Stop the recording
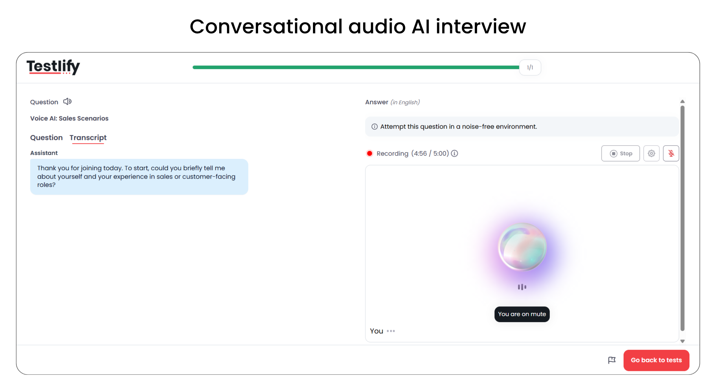Image resolution: width=716 pixels, height=390 pixels. [x=621, y=153]
